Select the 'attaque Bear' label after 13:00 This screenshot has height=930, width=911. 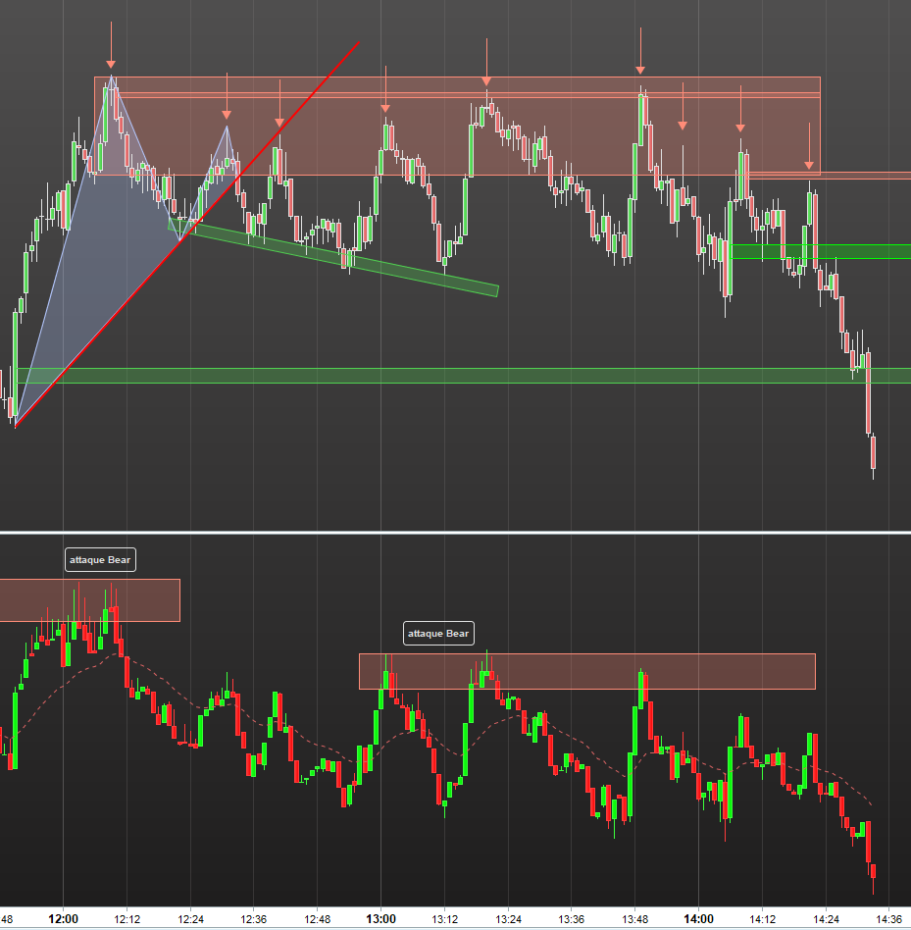(438, 634)
